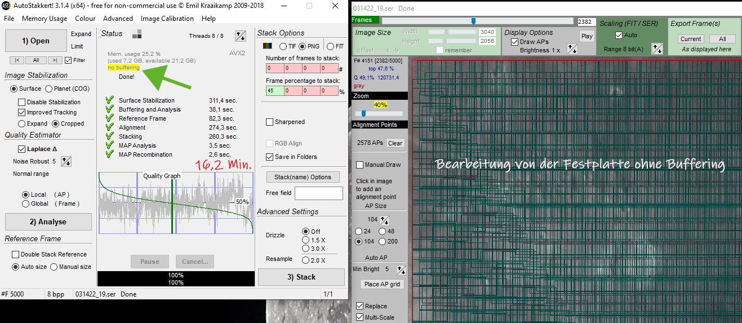Click the Quality Graph green marker
This screenshot has width=742, height=323.
click(172, 203)
